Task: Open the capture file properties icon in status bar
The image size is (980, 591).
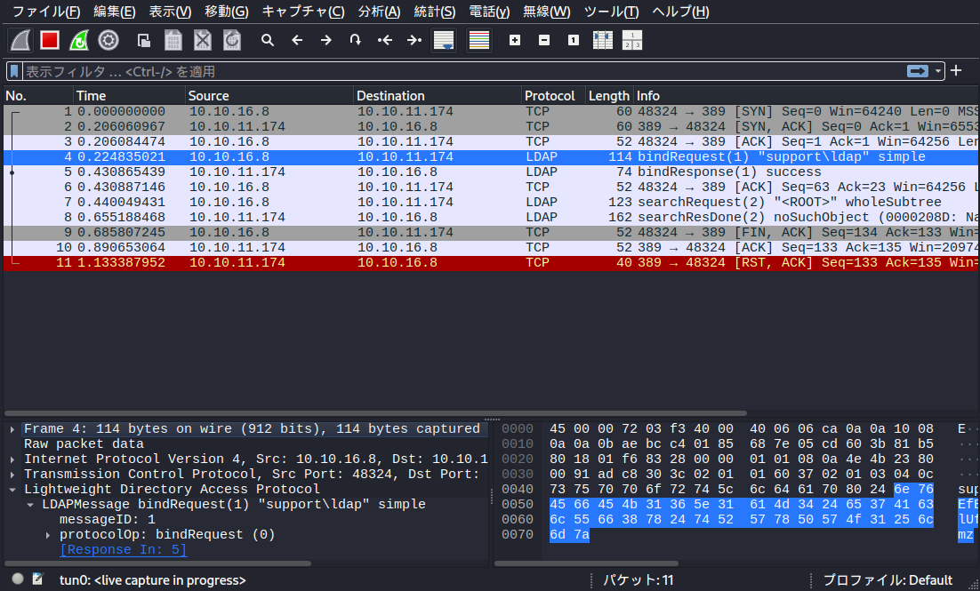Action: tap(37, 579)
